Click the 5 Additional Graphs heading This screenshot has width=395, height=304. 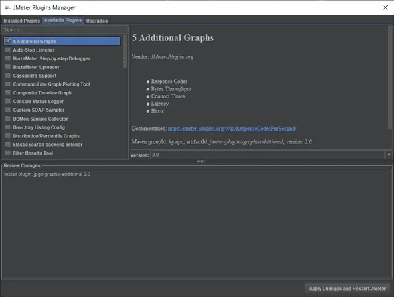coord(173,37)
